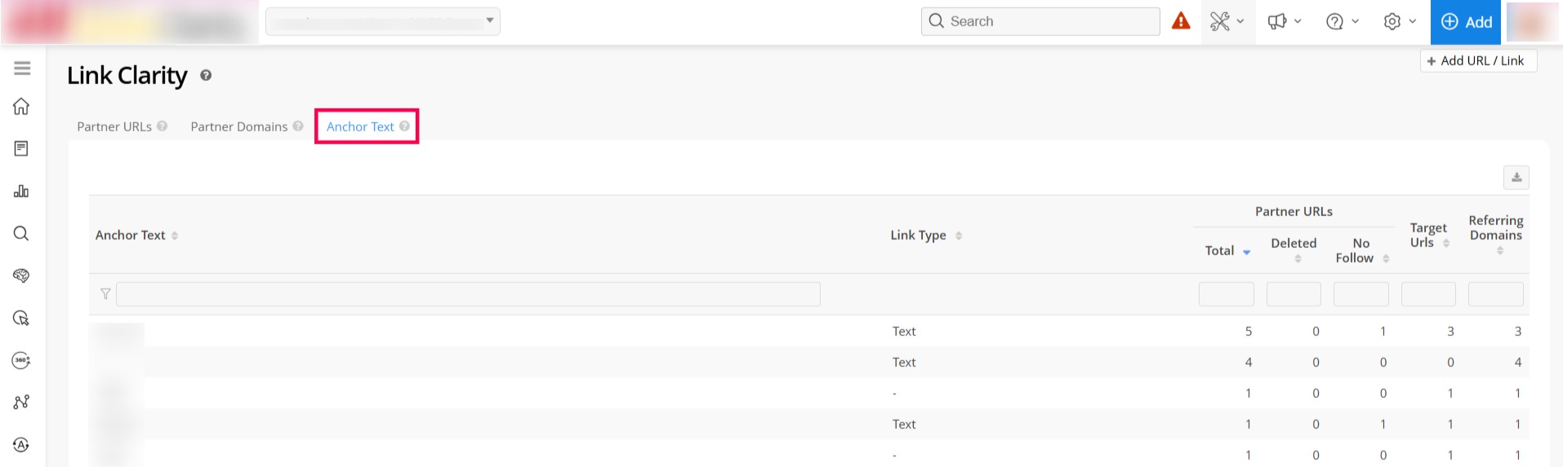
Task: Open the settings gear dropdown
Action: (1399, 22)
